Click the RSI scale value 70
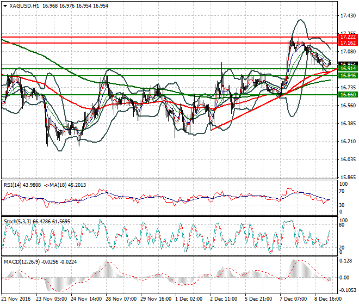 pyautogui.click(x=342, y=191)
